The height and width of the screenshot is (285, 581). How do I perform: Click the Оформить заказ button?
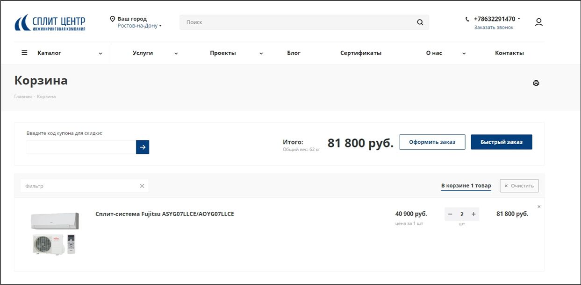(x=432, y=142)
